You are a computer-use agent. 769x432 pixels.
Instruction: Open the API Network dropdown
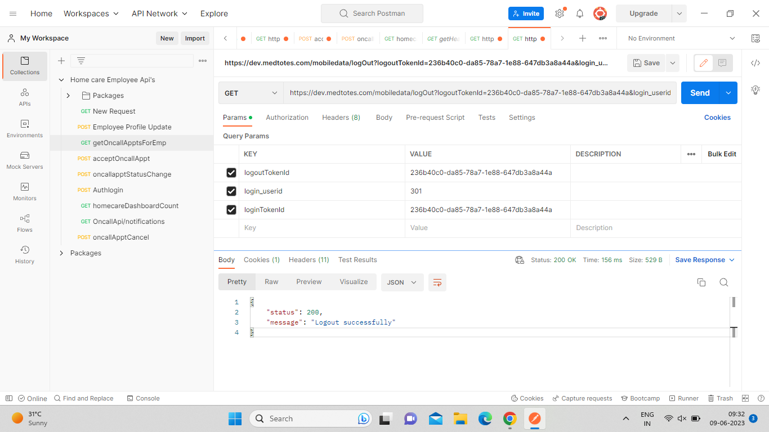click(160, 13)
